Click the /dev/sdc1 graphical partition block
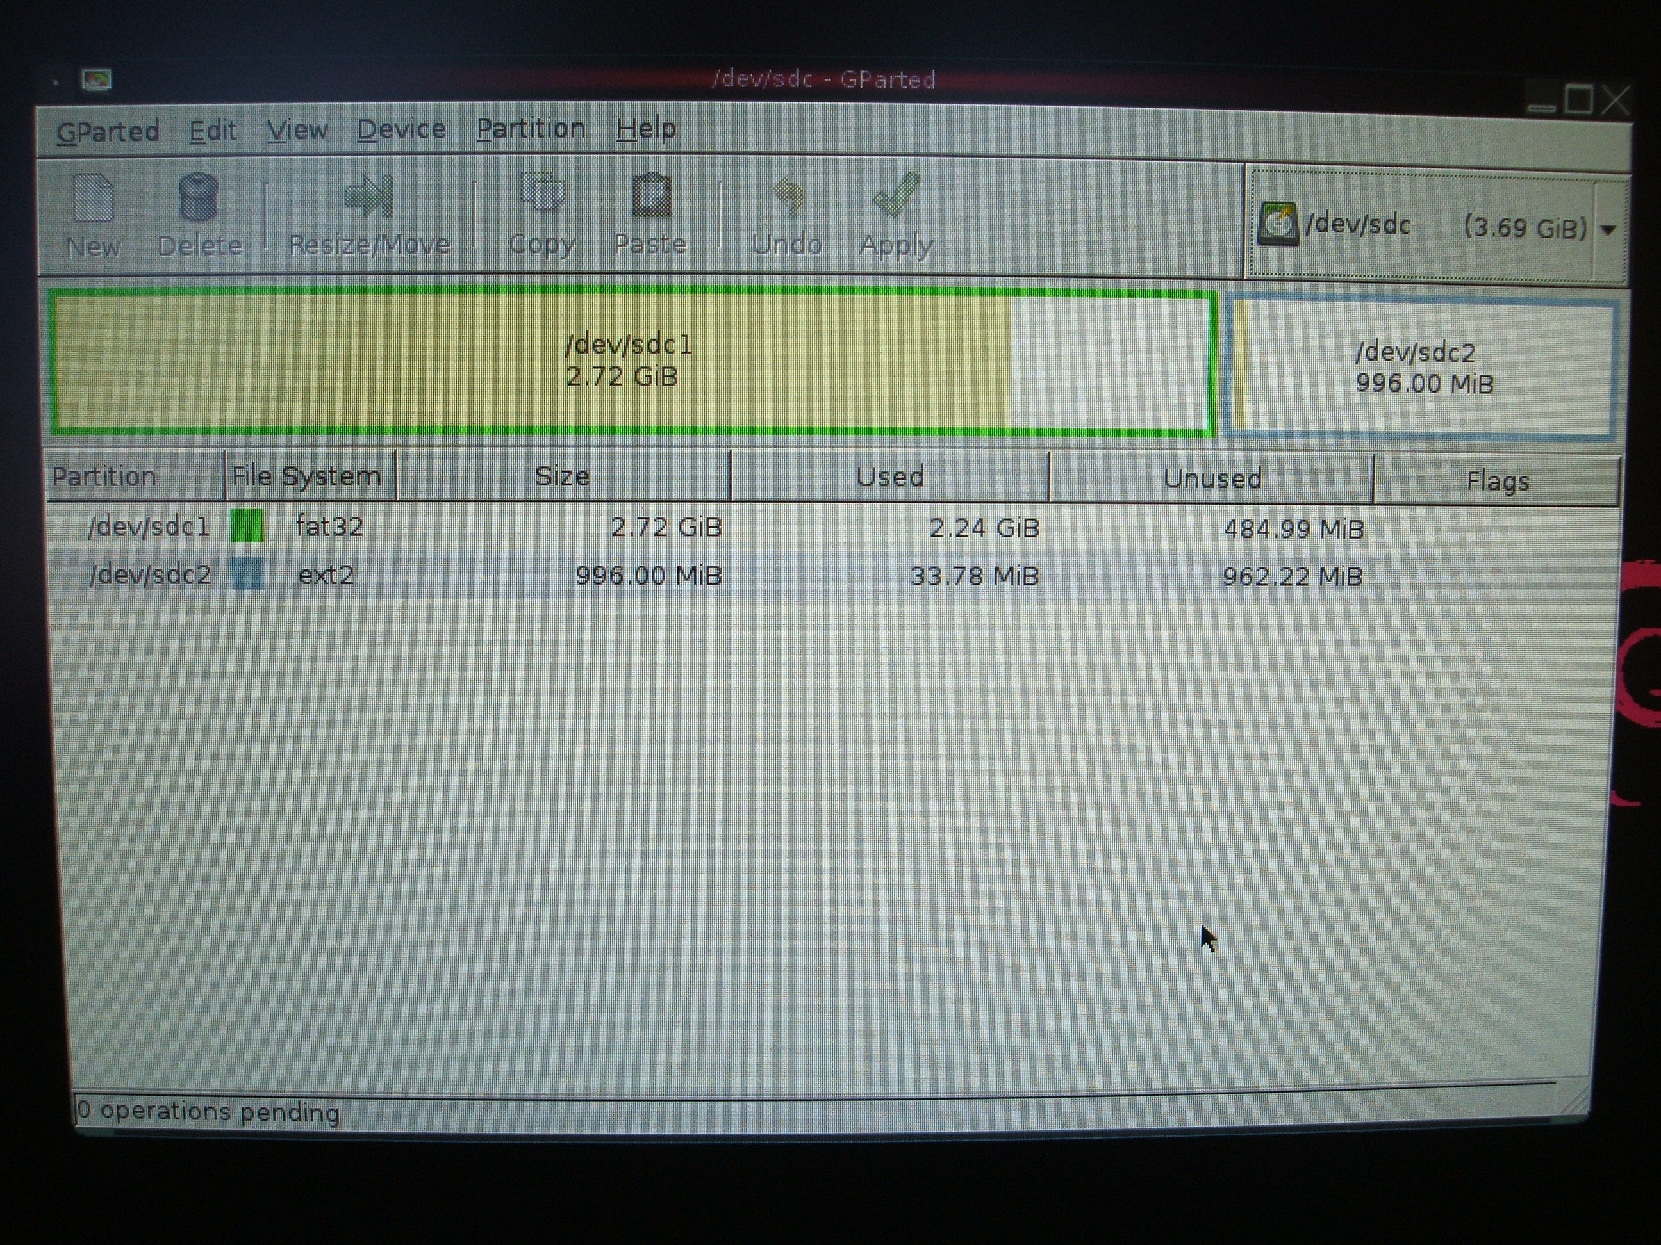This screenshot has height=1245, width=1661. coord(631,361)
